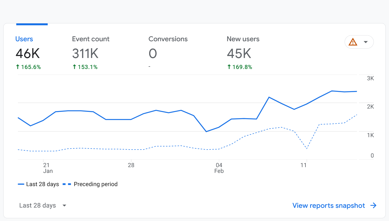
Task: Click the orange alert triangle in its pill button
Action: click(353, 42)
